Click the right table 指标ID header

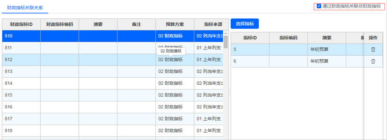pos(250,38)
